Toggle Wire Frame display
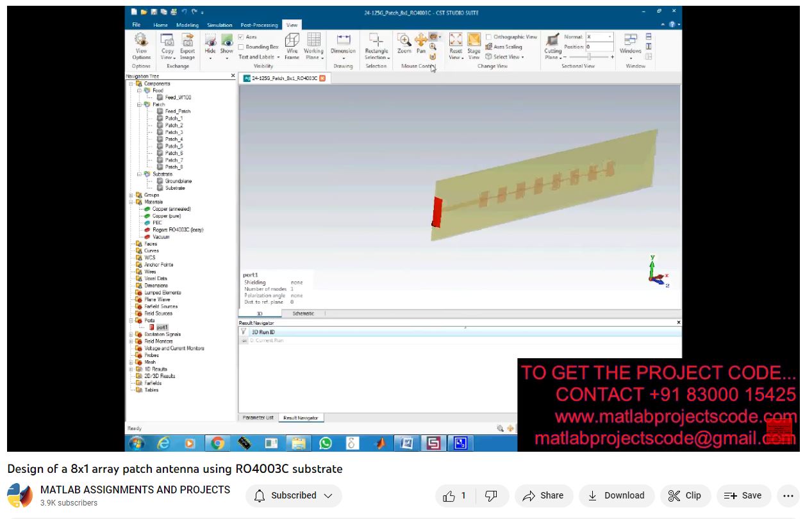This screenshot has height=519, width=805. pyautogui.click(x=292, y=46)
